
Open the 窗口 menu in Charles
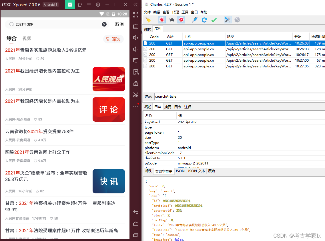pos(194,12)
